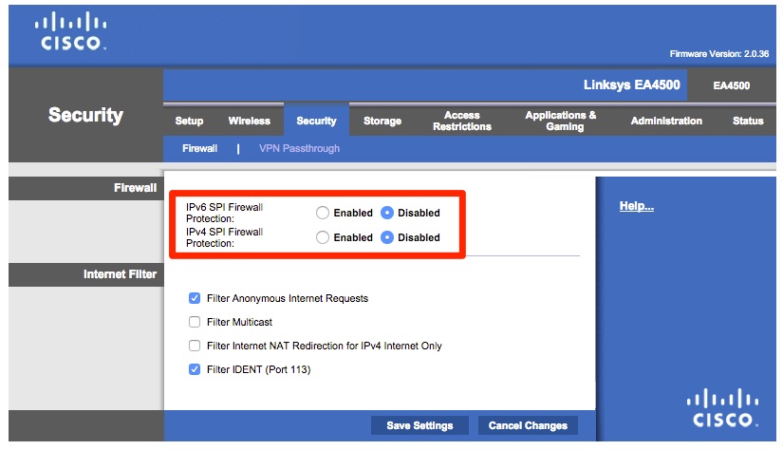This screenshot has width=783, height=450.
Task: Select the Security tab
Action: [x=317, y=121]
